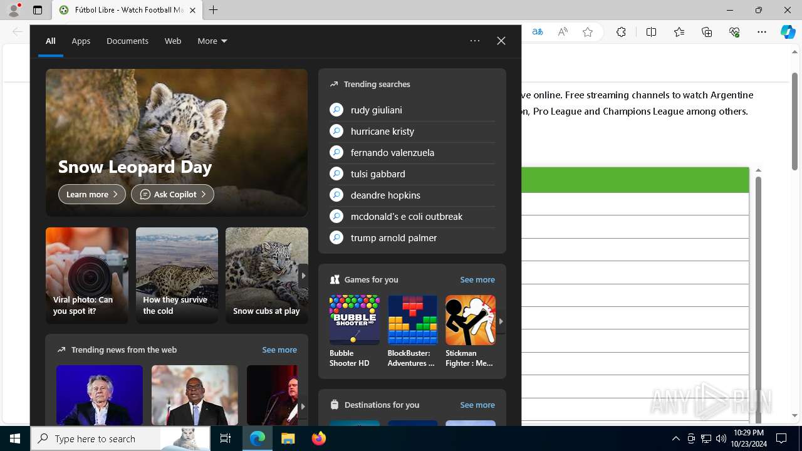Open the network tray icon
Viewport: 802px width, 451px height.
pyautogui.click(x=706, y=438)
